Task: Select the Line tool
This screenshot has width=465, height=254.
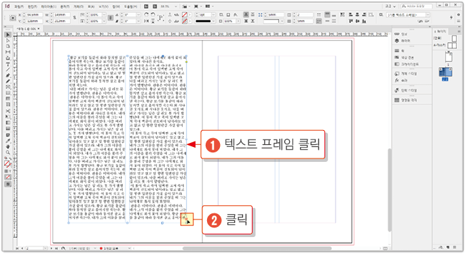Action: tap(8, 70)
